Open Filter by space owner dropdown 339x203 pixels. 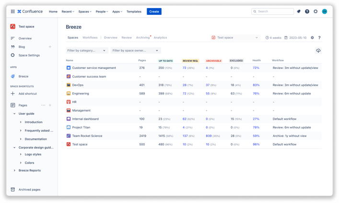(x=136, y=51)
